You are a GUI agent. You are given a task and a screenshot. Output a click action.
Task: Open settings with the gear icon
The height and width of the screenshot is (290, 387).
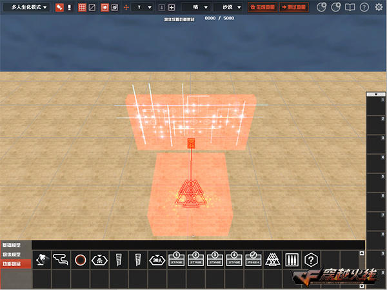(x=379, y=7)
